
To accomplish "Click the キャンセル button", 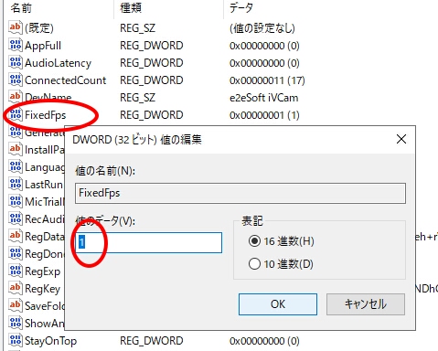I will tap(366, 304).
